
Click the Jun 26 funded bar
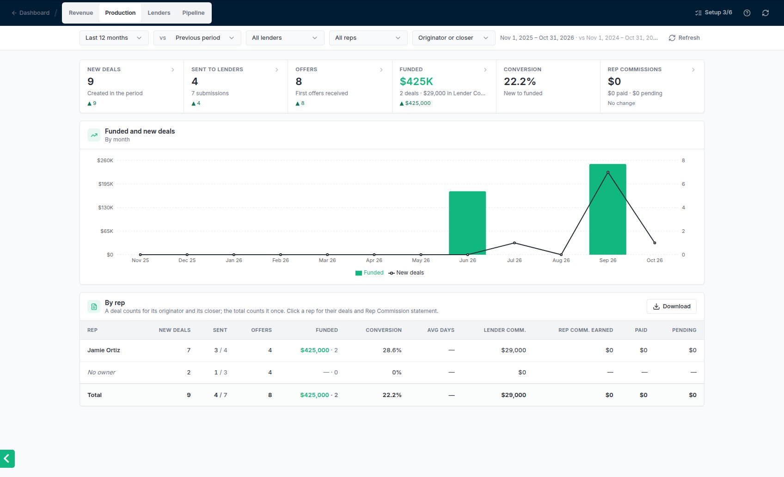467,223
